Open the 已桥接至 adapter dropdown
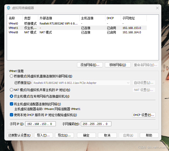The width and height of the screenshot is (169, 151). pyautogui.click(x=82, y=83)
